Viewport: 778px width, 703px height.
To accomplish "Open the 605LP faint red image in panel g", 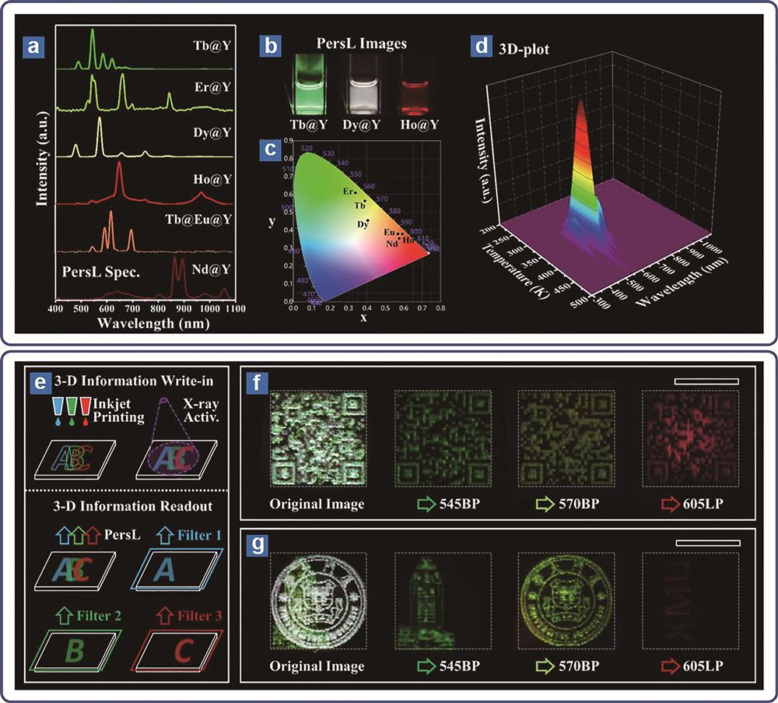I will (x=690, y=601).
